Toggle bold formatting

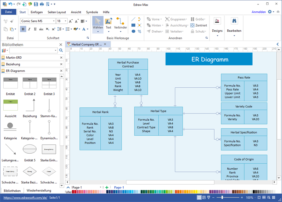(23, 29)
